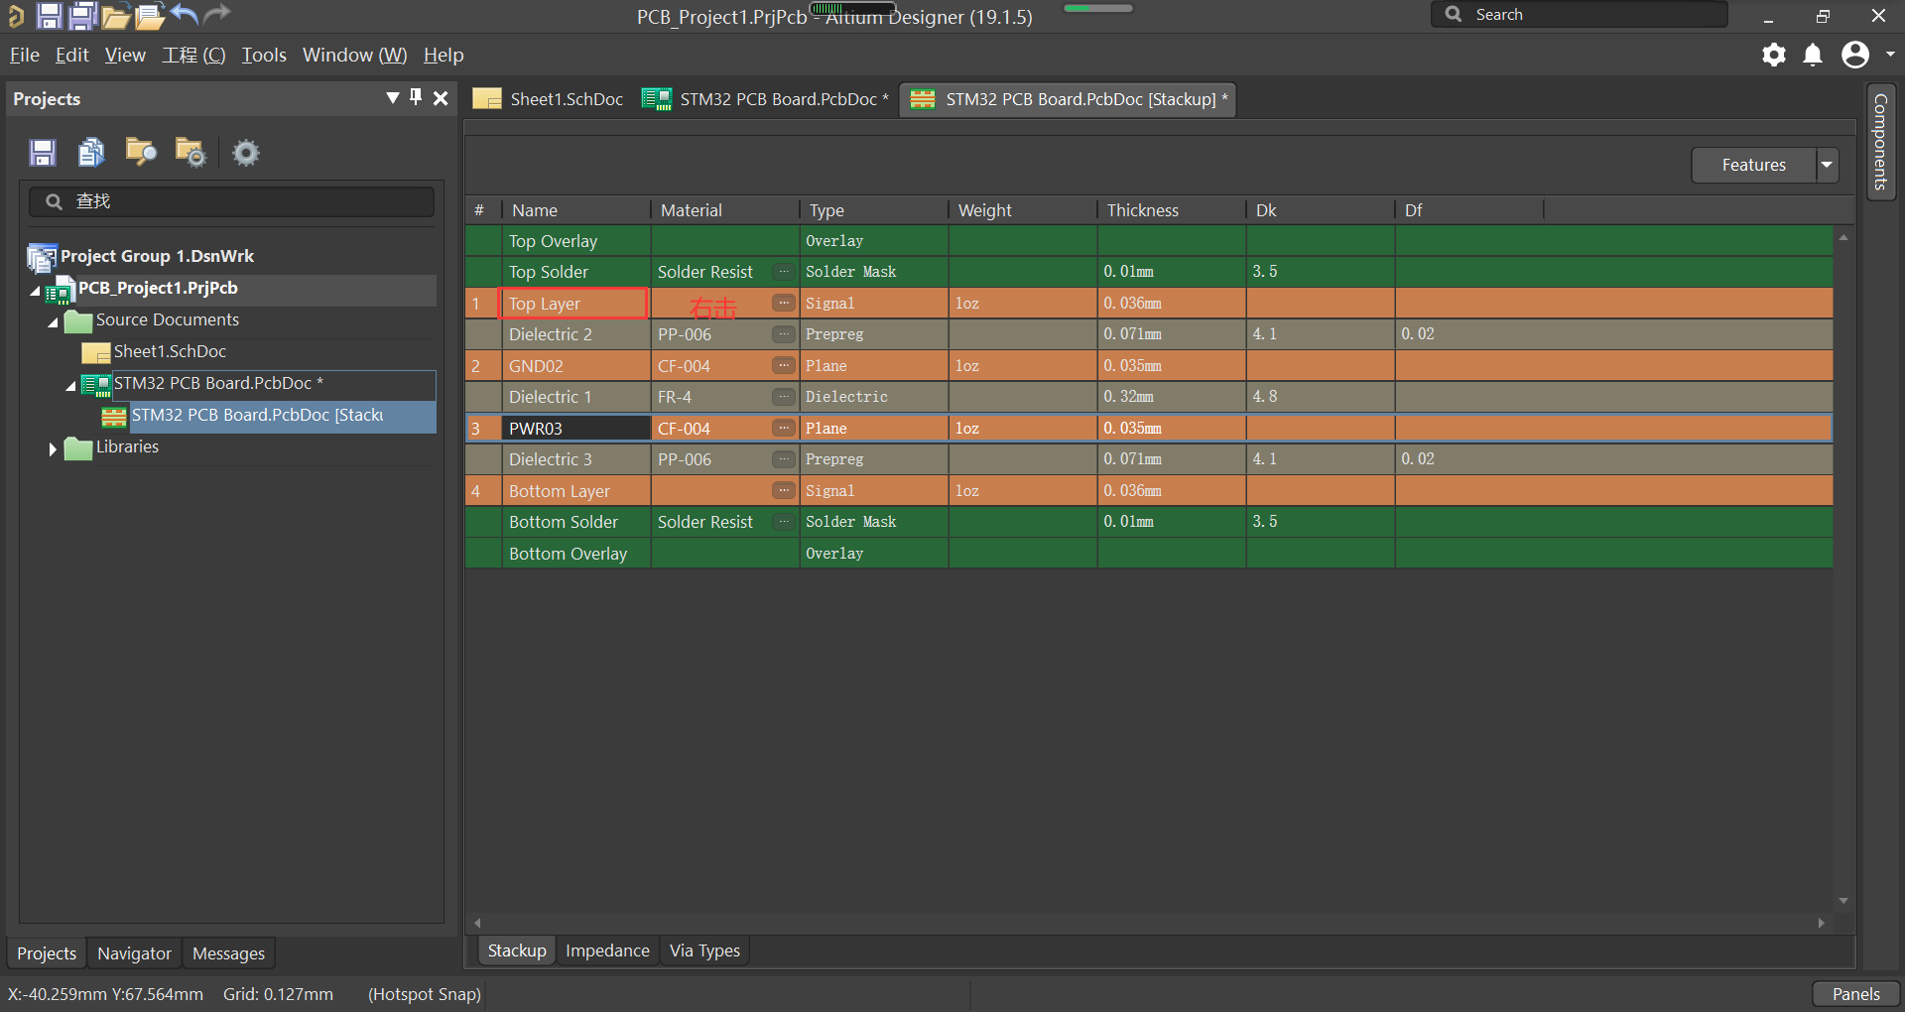
Task: Click the 0.32mm thickness cell
Action: click(x=1172, y=397)
